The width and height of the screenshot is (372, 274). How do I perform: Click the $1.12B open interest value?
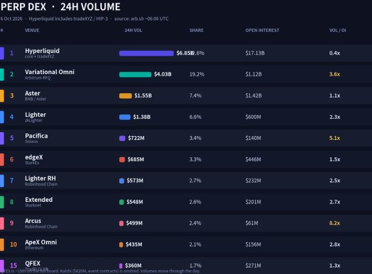[254, 74]
